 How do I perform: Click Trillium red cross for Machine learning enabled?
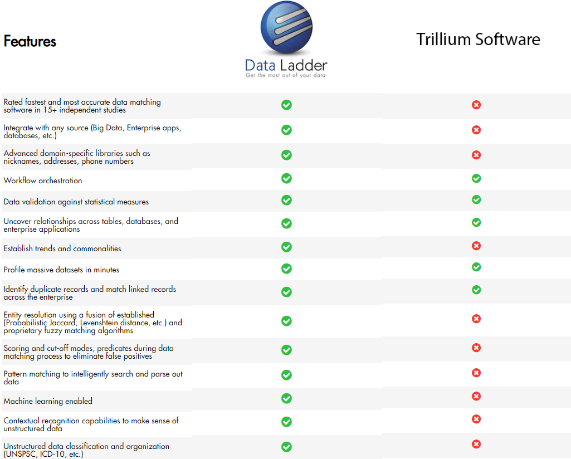pyautogui.click(x=476, y=396)
